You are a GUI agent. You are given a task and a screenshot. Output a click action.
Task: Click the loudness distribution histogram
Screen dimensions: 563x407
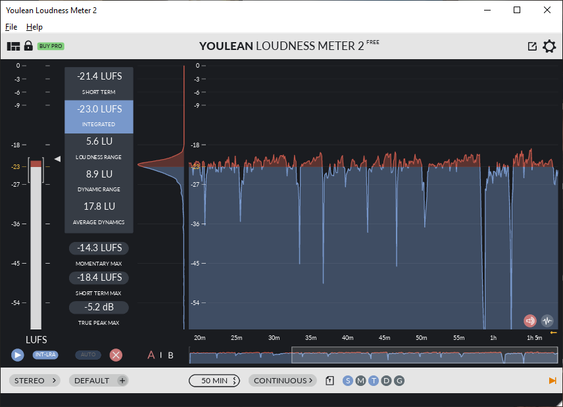coord(161,197)
